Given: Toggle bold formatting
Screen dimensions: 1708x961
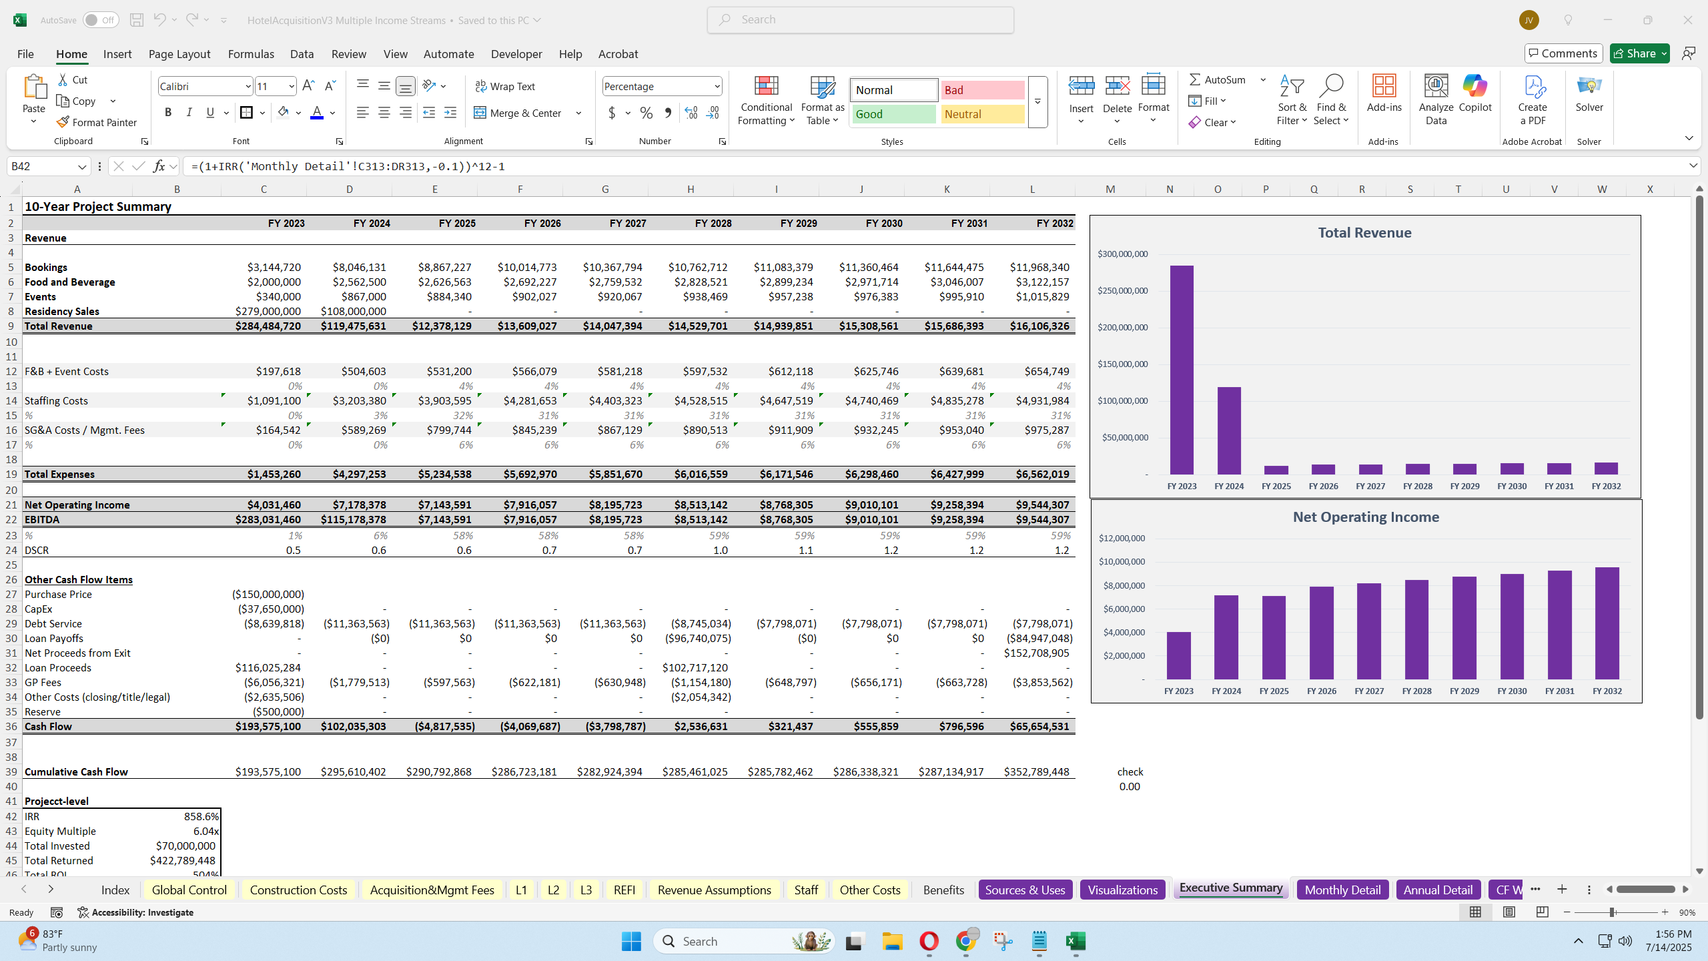Looking at the screenshot, I should pyautogui.click(x=167, y=112).
